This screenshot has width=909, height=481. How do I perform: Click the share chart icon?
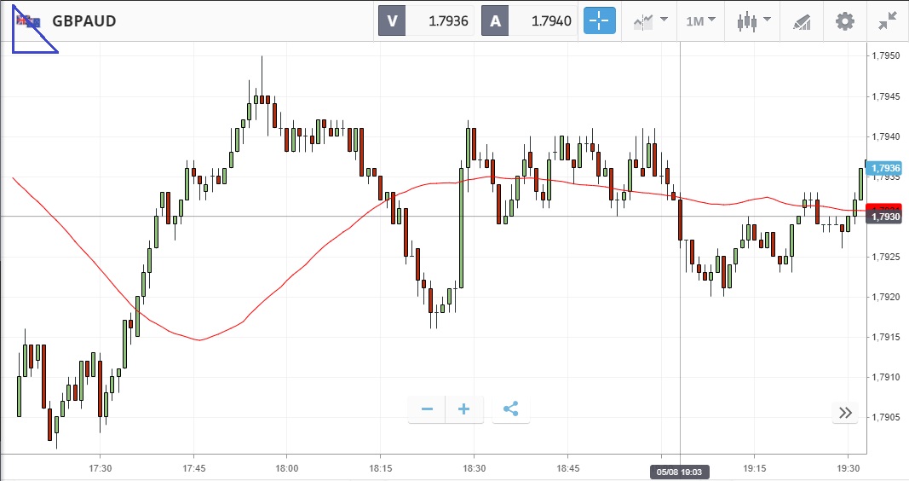coord(510,409)
